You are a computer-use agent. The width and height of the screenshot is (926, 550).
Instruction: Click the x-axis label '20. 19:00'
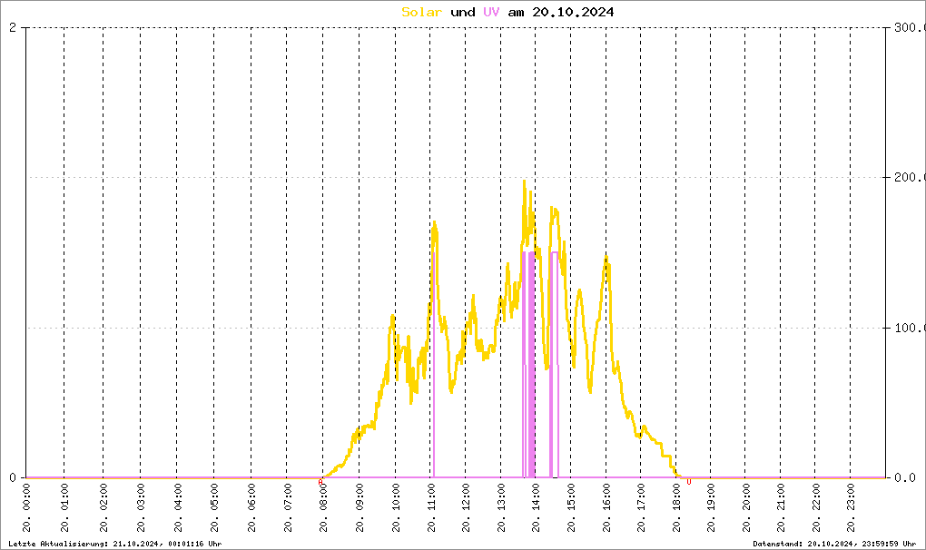pos(711,508)
